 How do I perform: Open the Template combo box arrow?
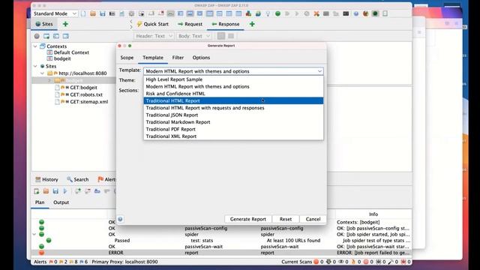319,71
